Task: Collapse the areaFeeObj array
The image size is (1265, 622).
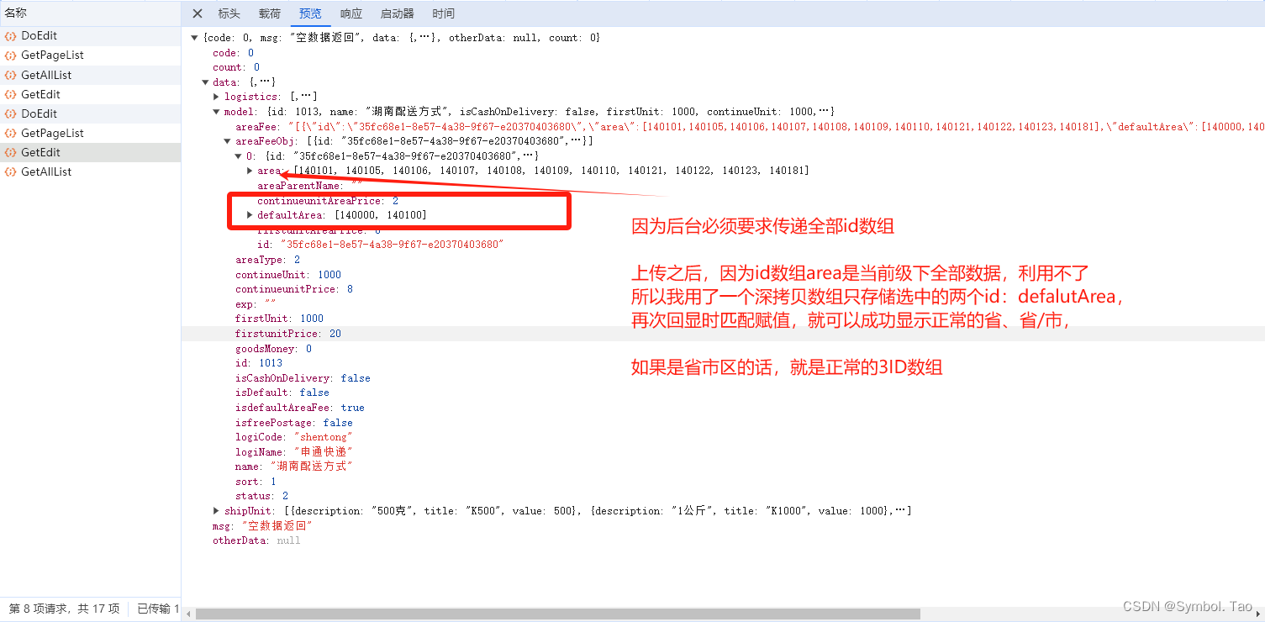Action: 228,141
